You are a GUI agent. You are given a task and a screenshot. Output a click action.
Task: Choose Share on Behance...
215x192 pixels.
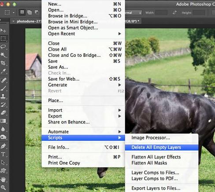[83, 122]
